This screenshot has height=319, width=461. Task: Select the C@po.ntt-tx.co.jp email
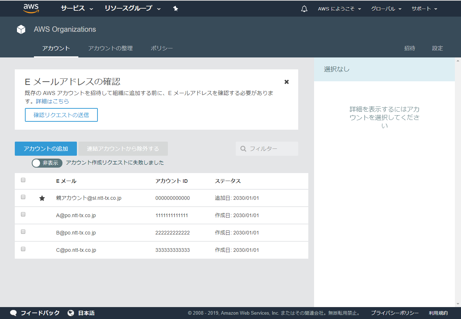pyautogui.click(x=76, y=250)
